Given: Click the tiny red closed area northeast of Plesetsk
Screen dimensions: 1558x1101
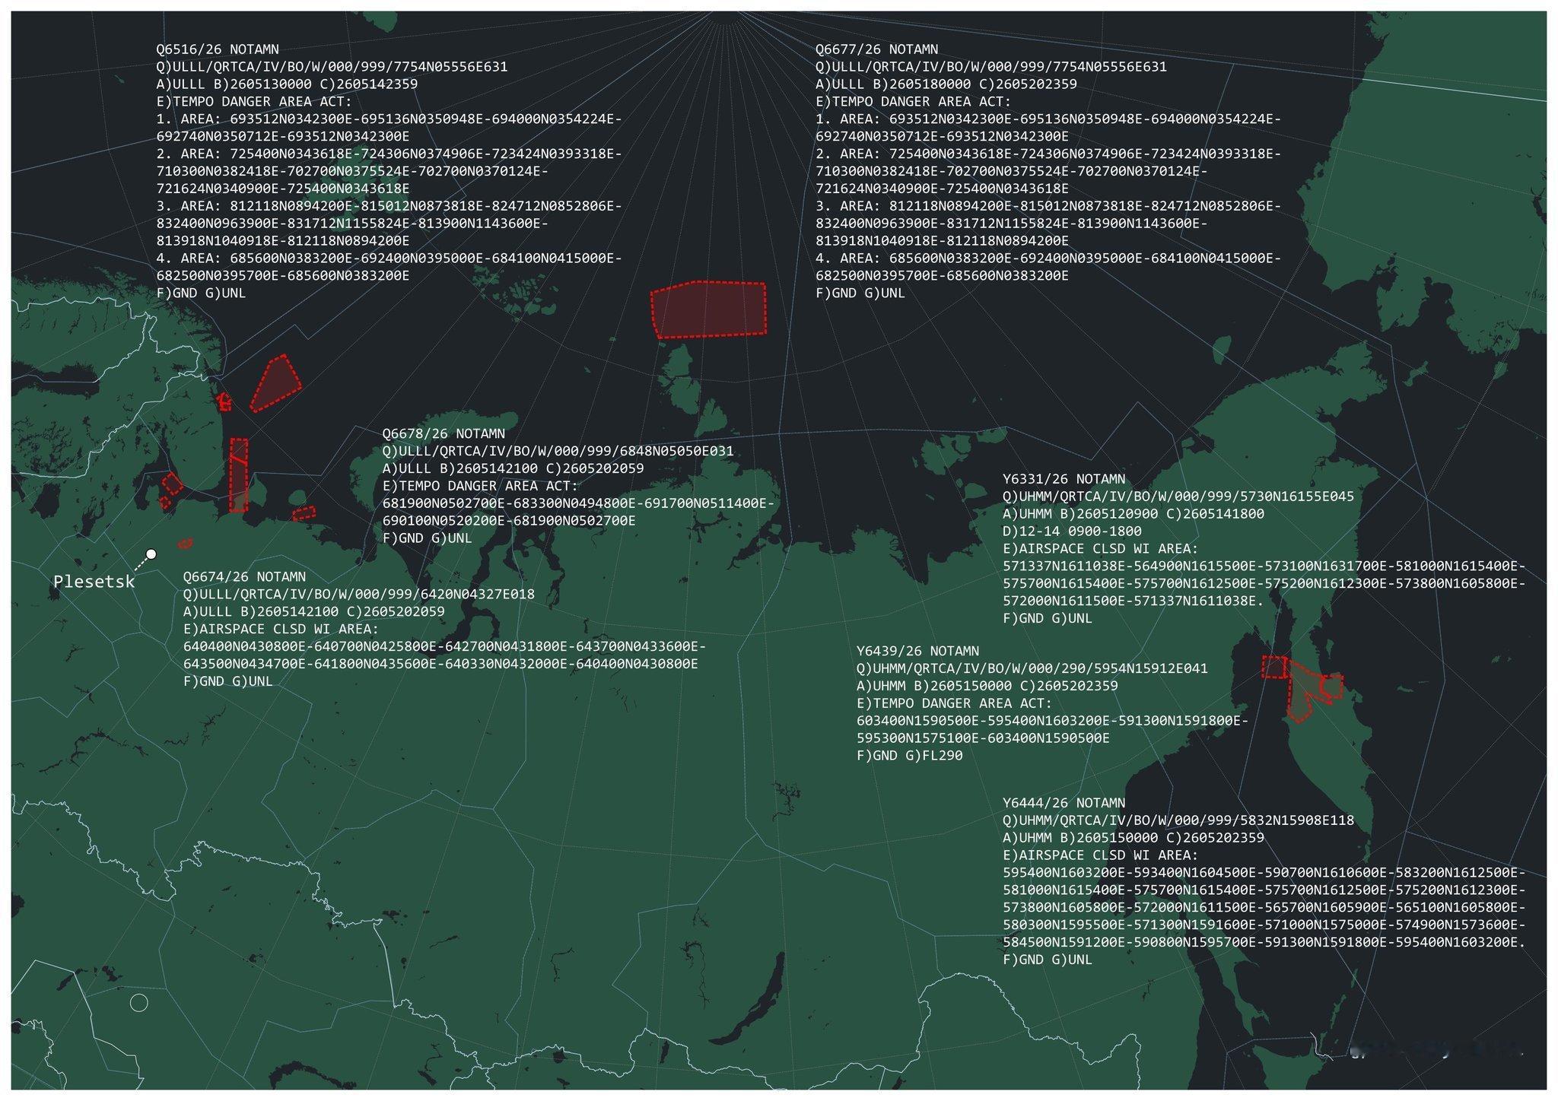Looking at the screenshot, I should [x=185, y=543].
